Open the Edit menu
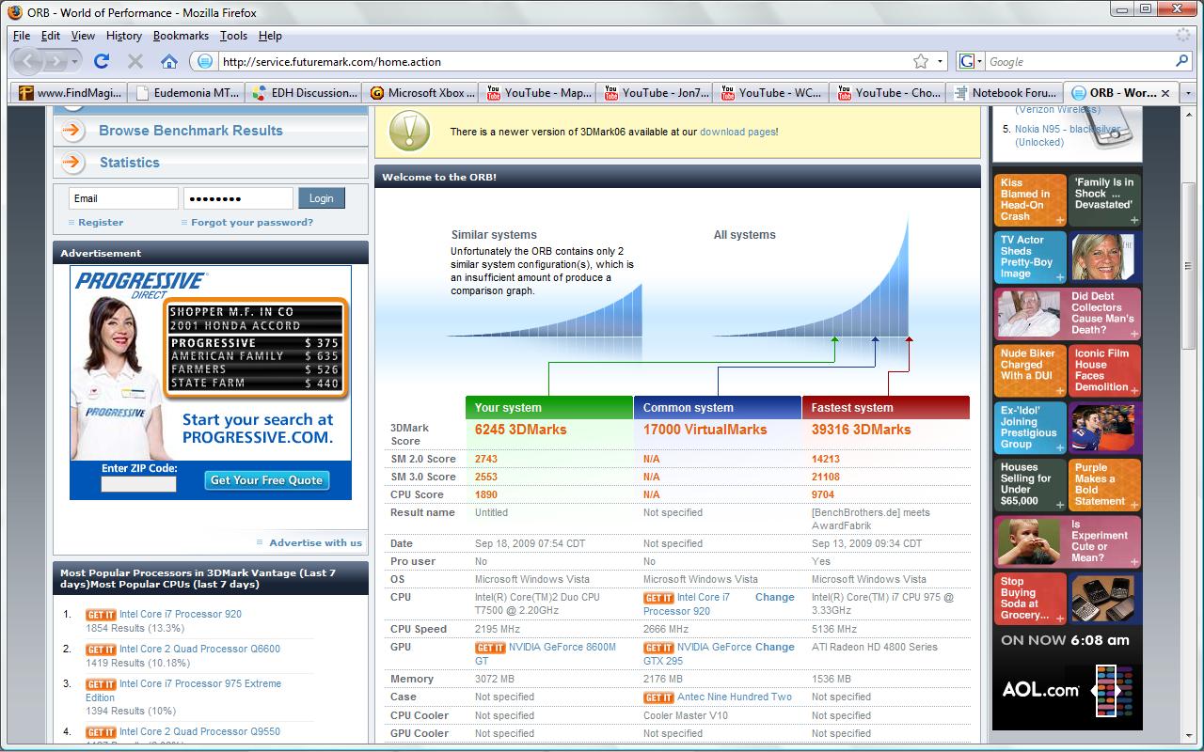 tap(51, 36)
